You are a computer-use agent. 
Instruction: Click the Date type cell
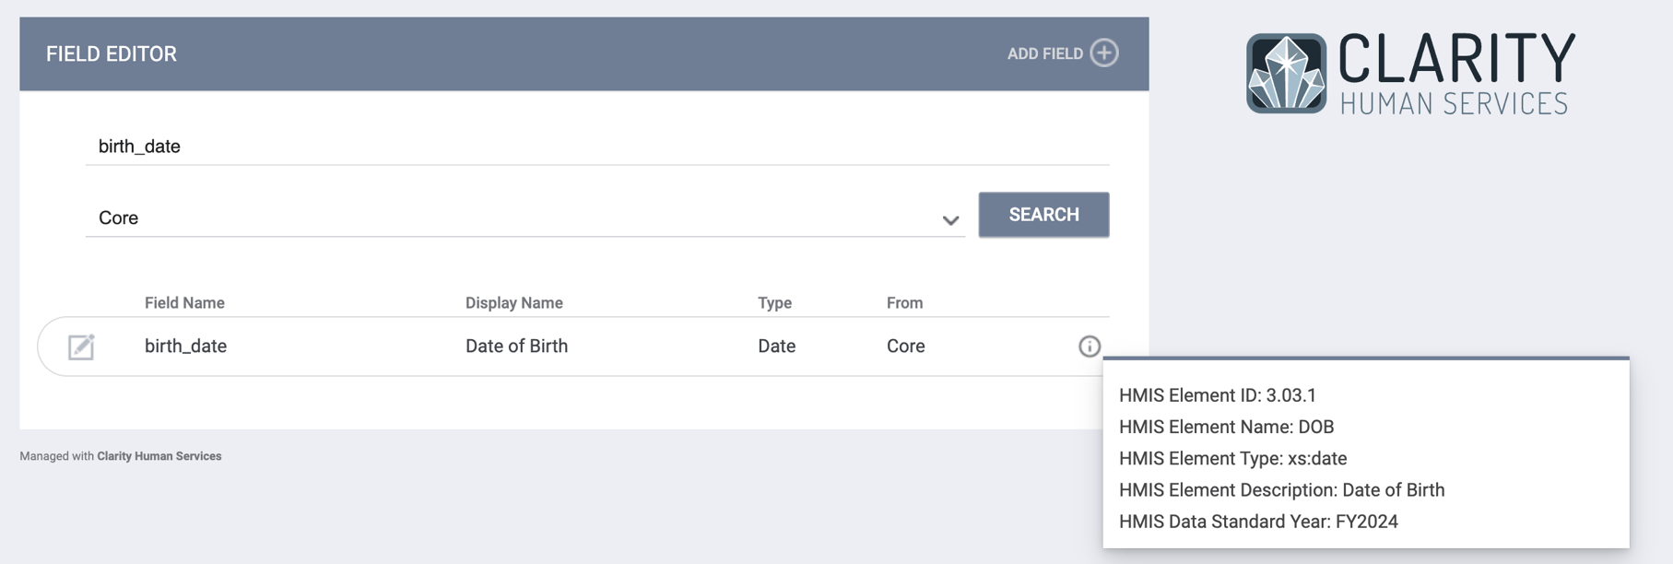click(x=776, y=347)
